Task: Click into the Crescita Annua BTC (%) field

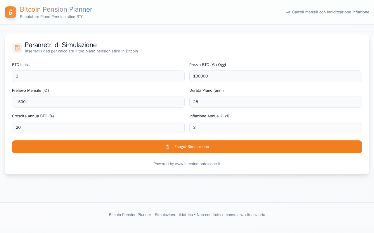Action: pos(98,128)
